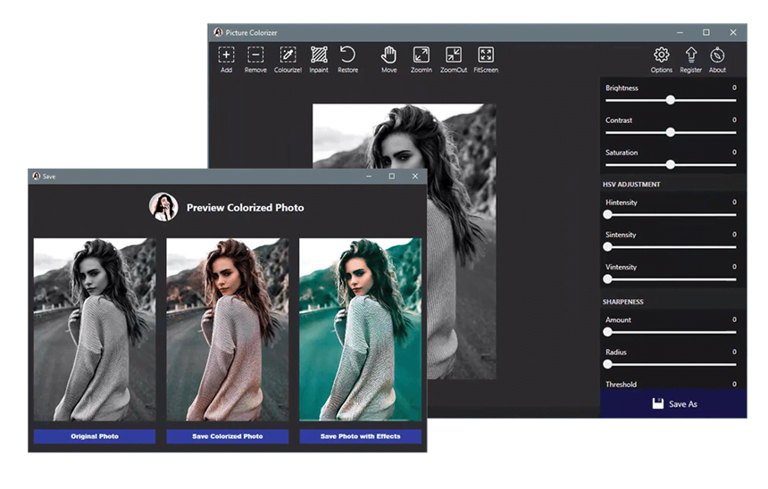Screen dimensions: 768x489
Task: Click the HSV ADJUSTMENT section header
Action: 631,185
